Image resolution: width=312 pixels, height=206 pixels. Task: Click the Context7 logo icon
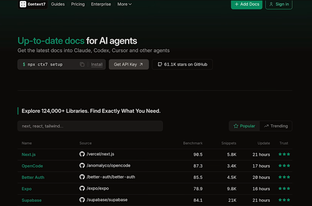click(23, 4)
